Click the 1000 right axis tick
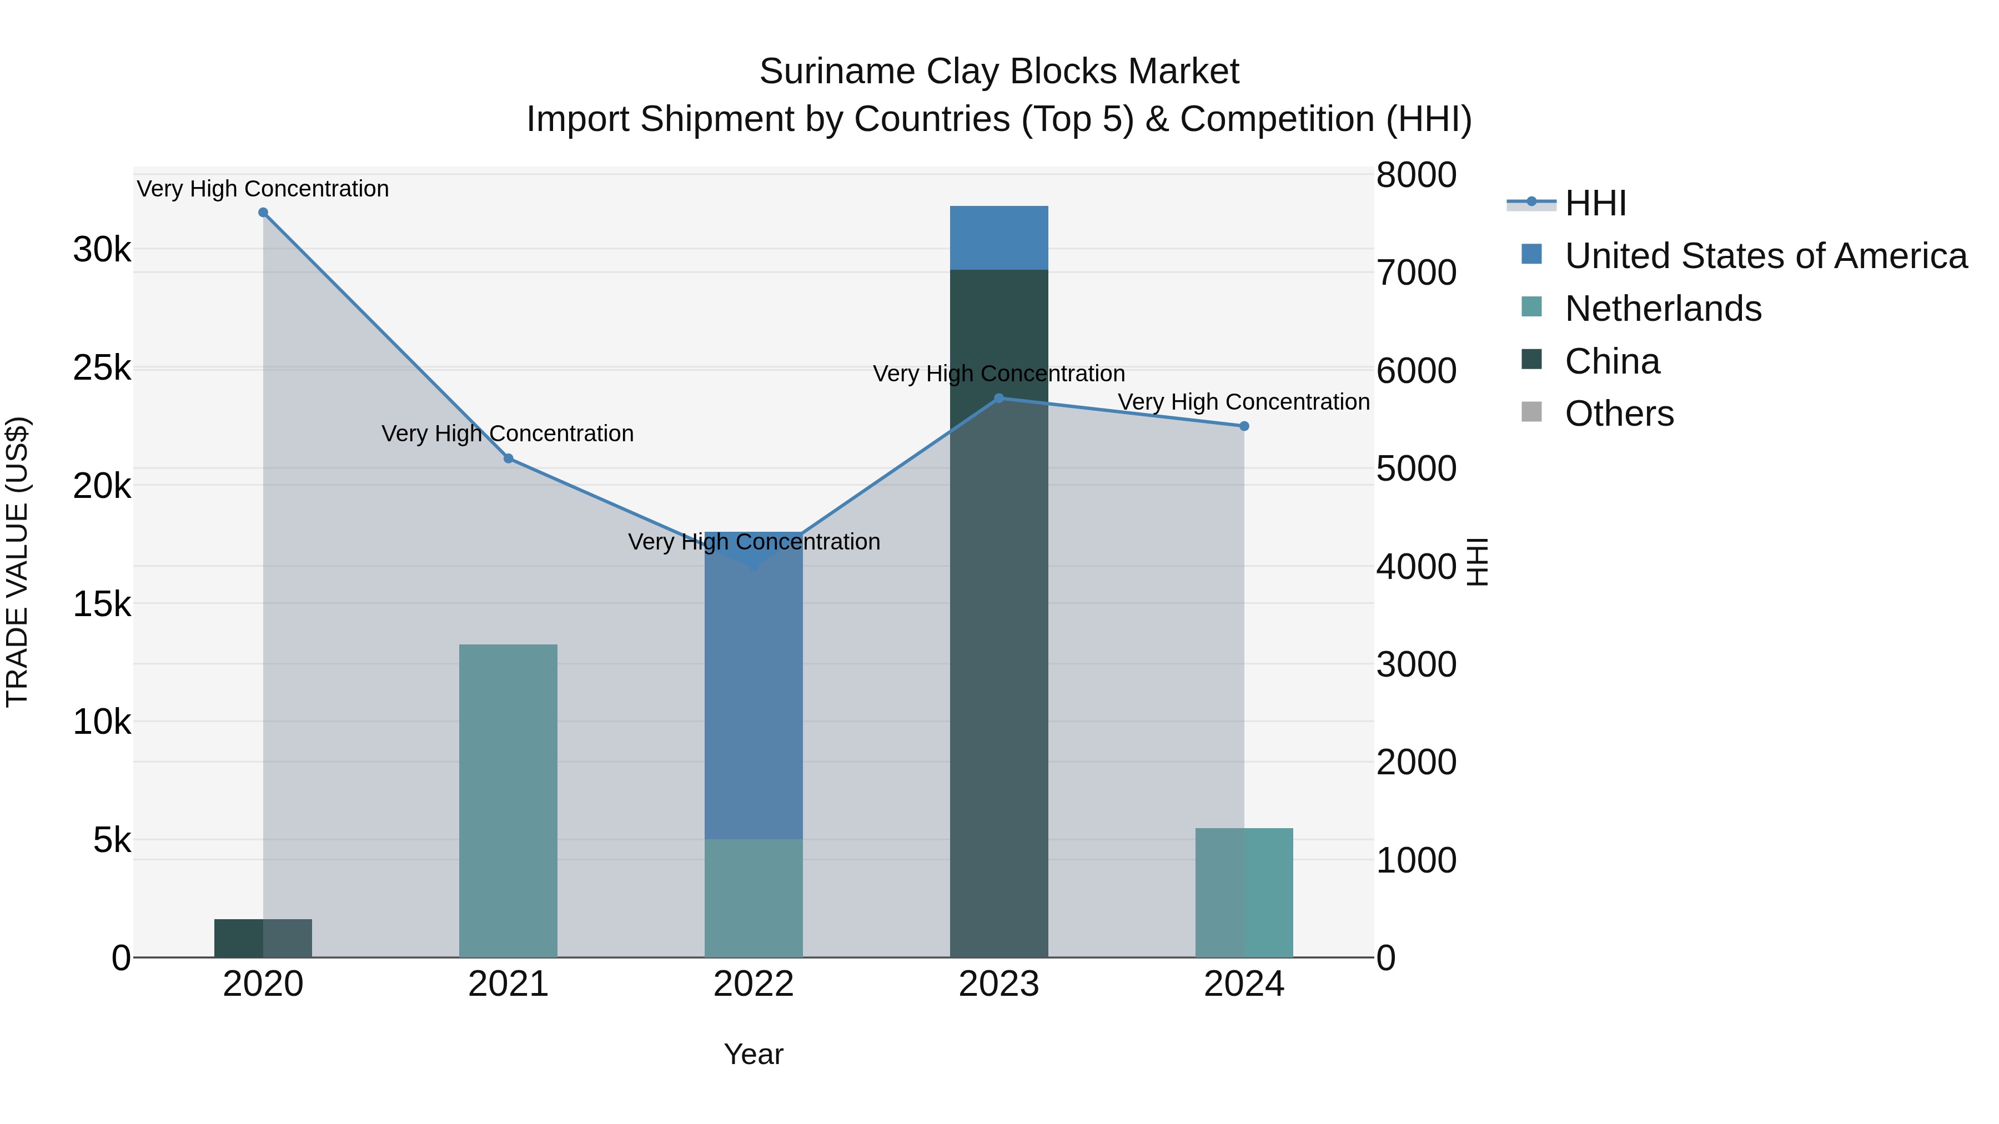The width and height of the screenshot is (1999, 1124). 1416,860
